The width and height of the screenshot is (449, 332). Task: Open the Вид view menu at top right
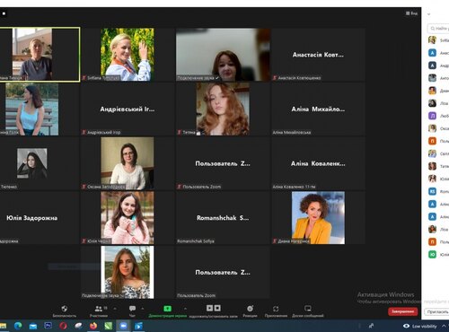tap(412, 13)
